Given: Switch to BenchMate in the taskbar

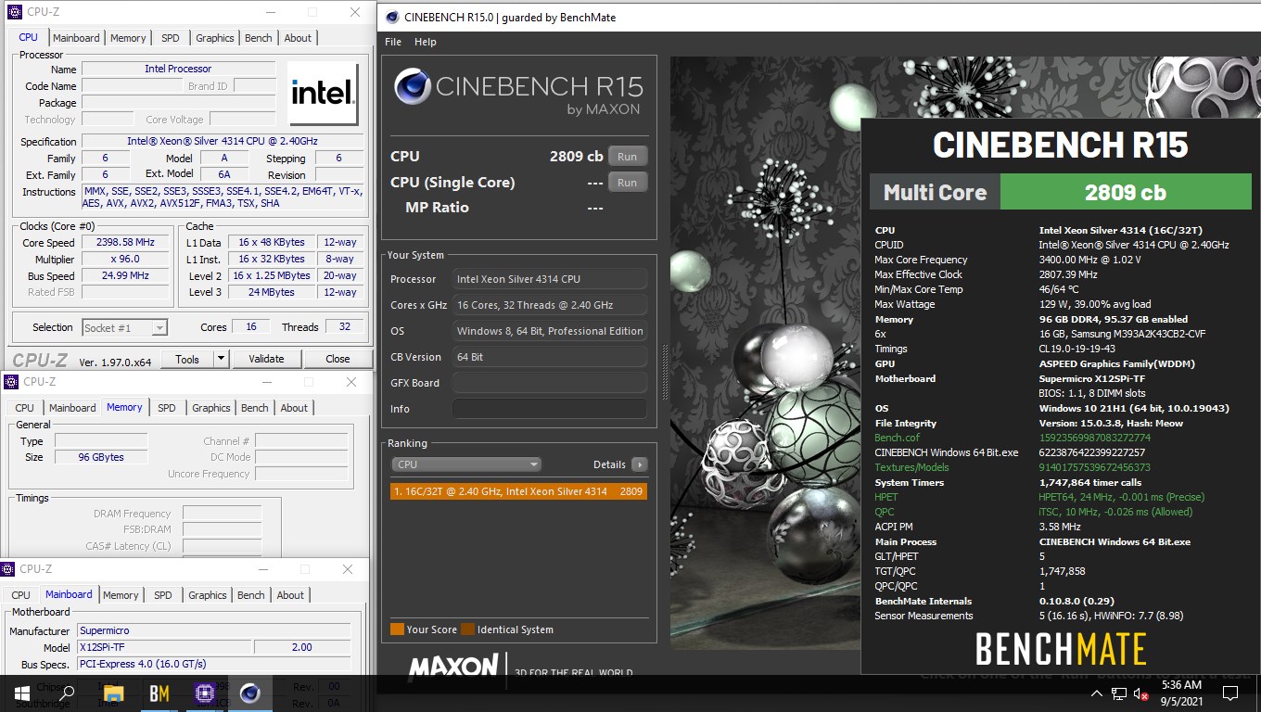Looking at the screenshot, I should [159, 693].
